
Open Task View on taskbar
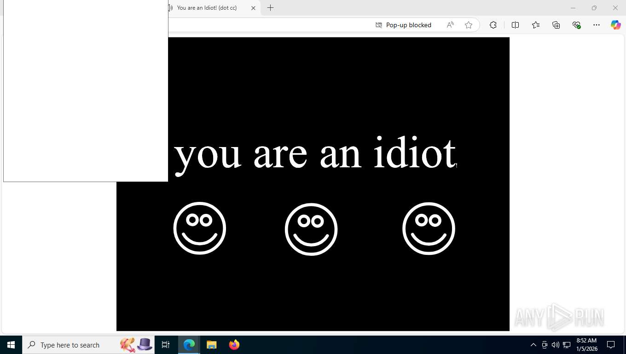click(x=166, y=345)
